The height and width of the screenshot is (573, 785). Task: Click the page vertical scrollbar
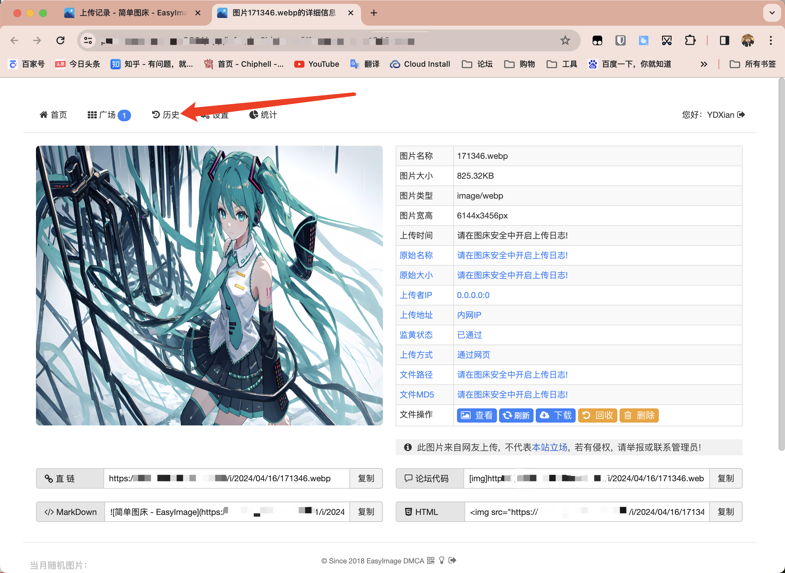click(x=781, y=264)
